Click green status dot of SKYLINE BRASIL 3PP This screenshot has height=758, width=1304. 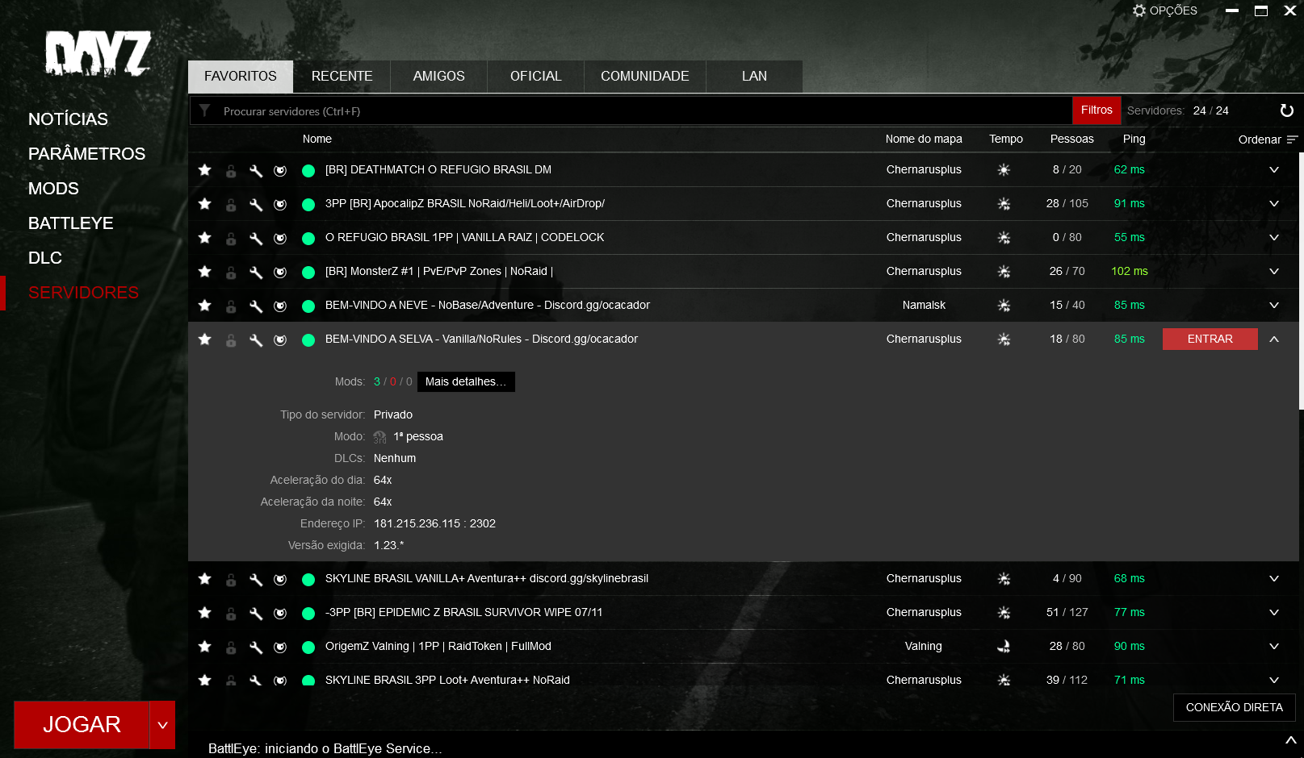(308, 680)
